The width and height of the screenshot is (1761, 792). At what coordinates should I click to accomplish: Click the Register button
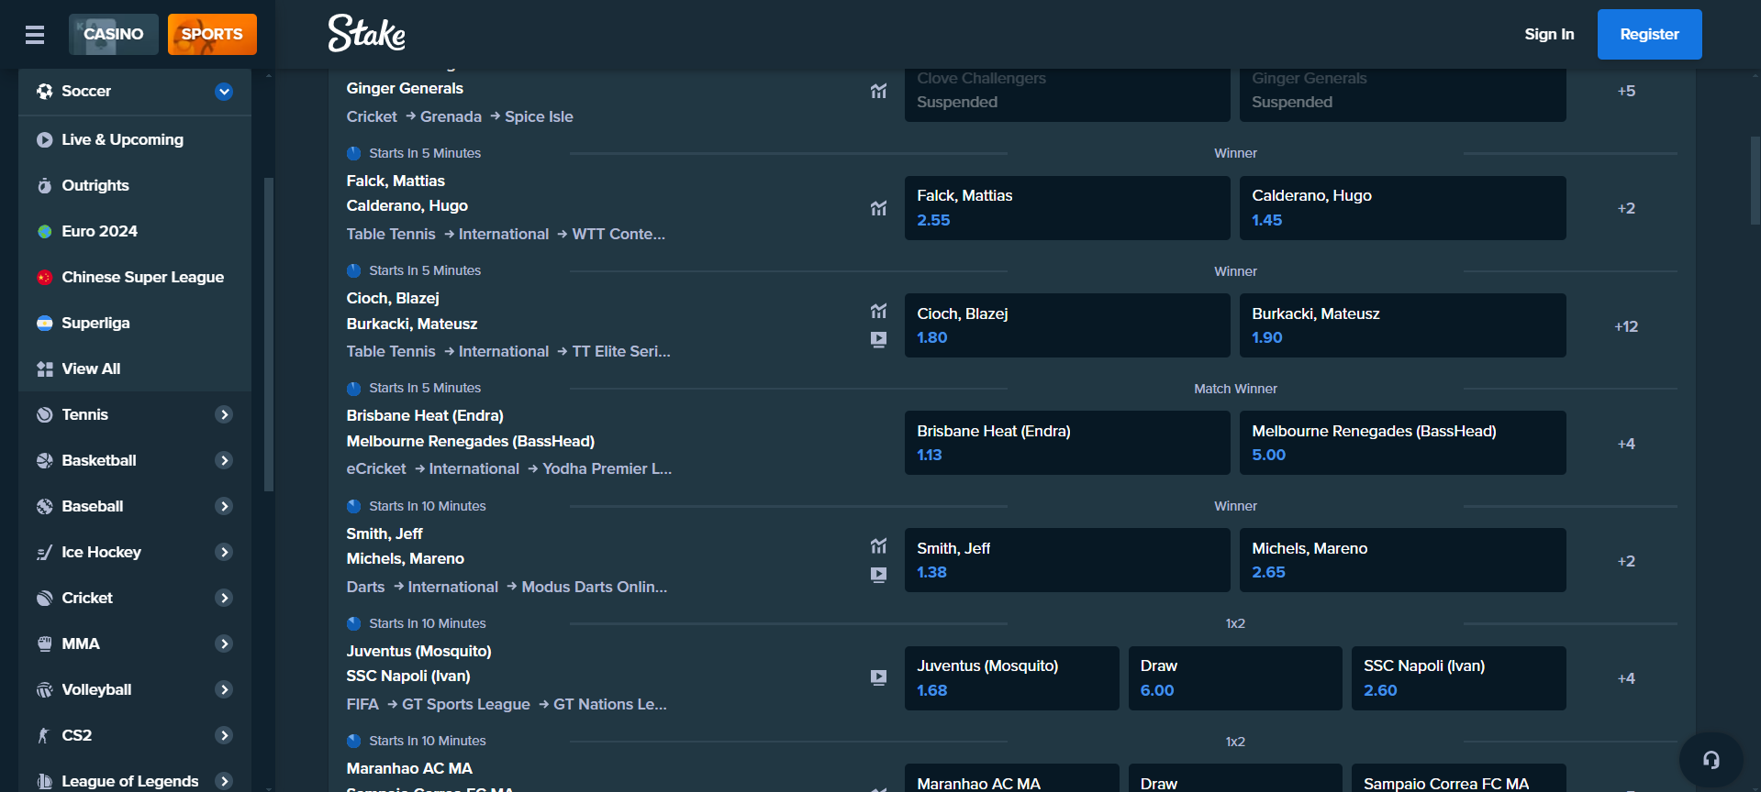[1649, 34]
